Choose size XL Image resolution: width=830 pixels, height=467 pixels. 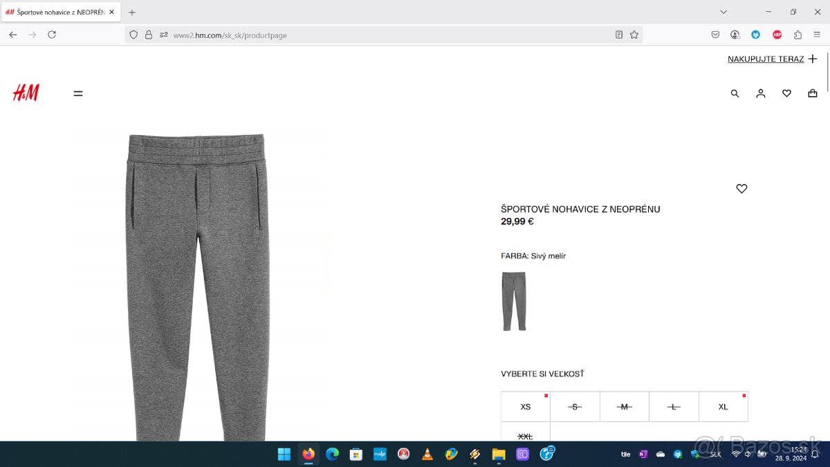723,406
